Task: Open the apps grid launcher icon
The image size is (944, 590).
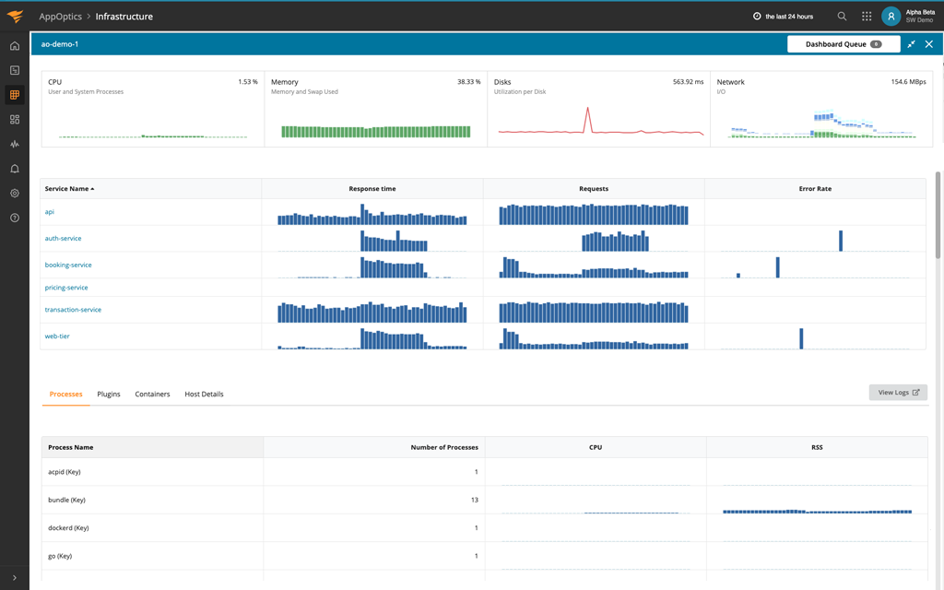Action: click(867, 17)
